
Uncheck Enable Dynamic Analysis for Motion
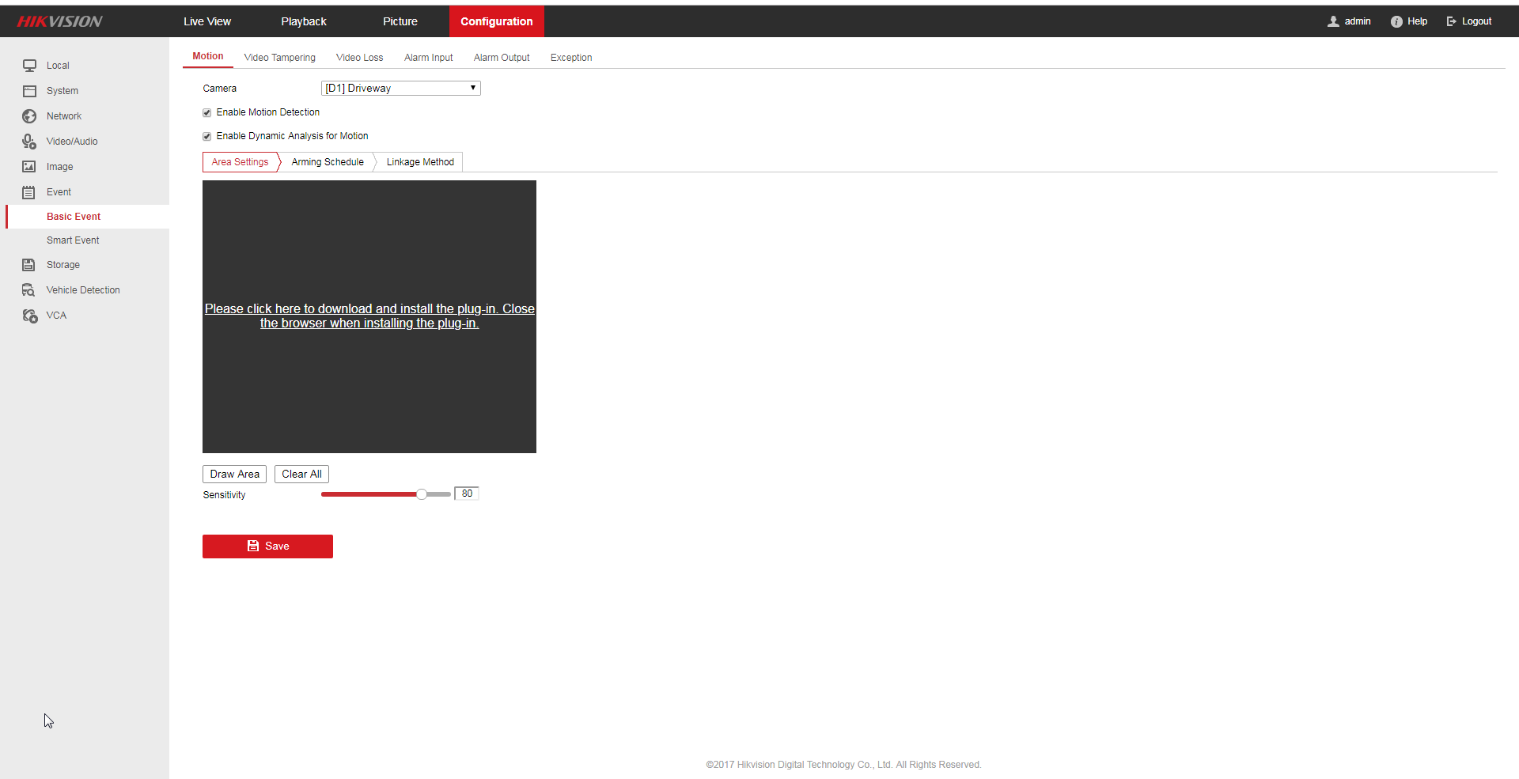pos(207,137)
